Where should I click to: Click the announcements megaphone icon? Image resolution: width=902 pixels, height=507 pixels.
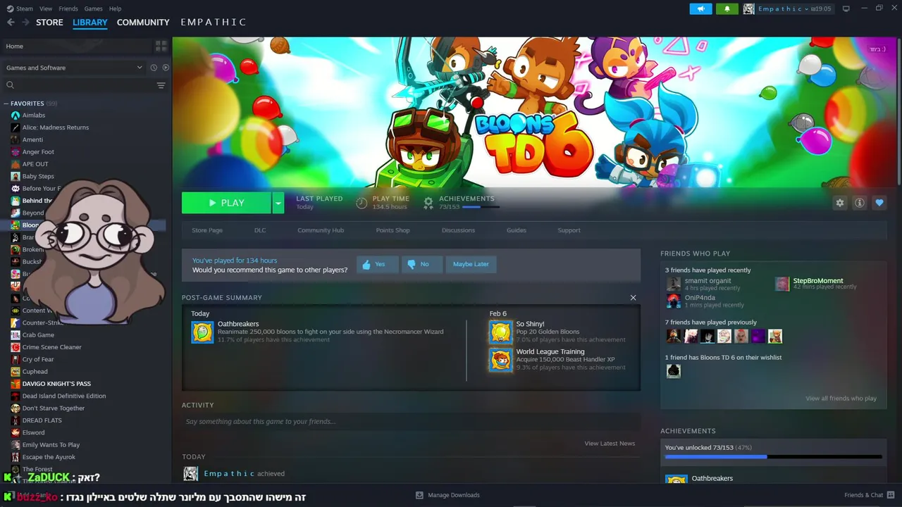tap(700, 8)
